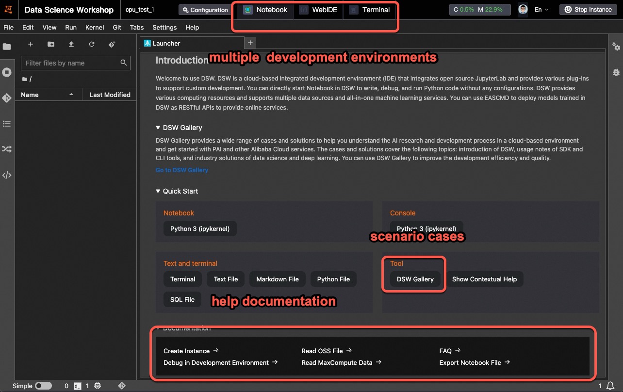
Task: Follow the Go to DSW Gallery link
Action: [x=182, y=170]
